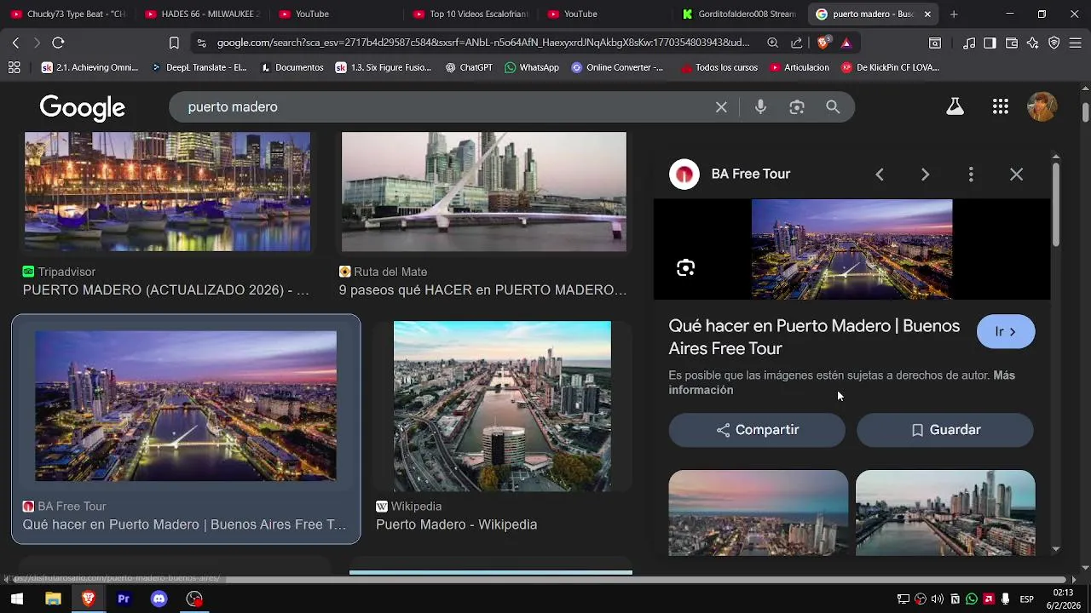Open Google Lens image search icon

(797, 107)
